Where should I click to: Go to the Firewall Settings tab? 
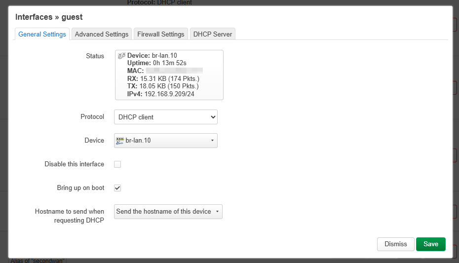coord(160,34)
